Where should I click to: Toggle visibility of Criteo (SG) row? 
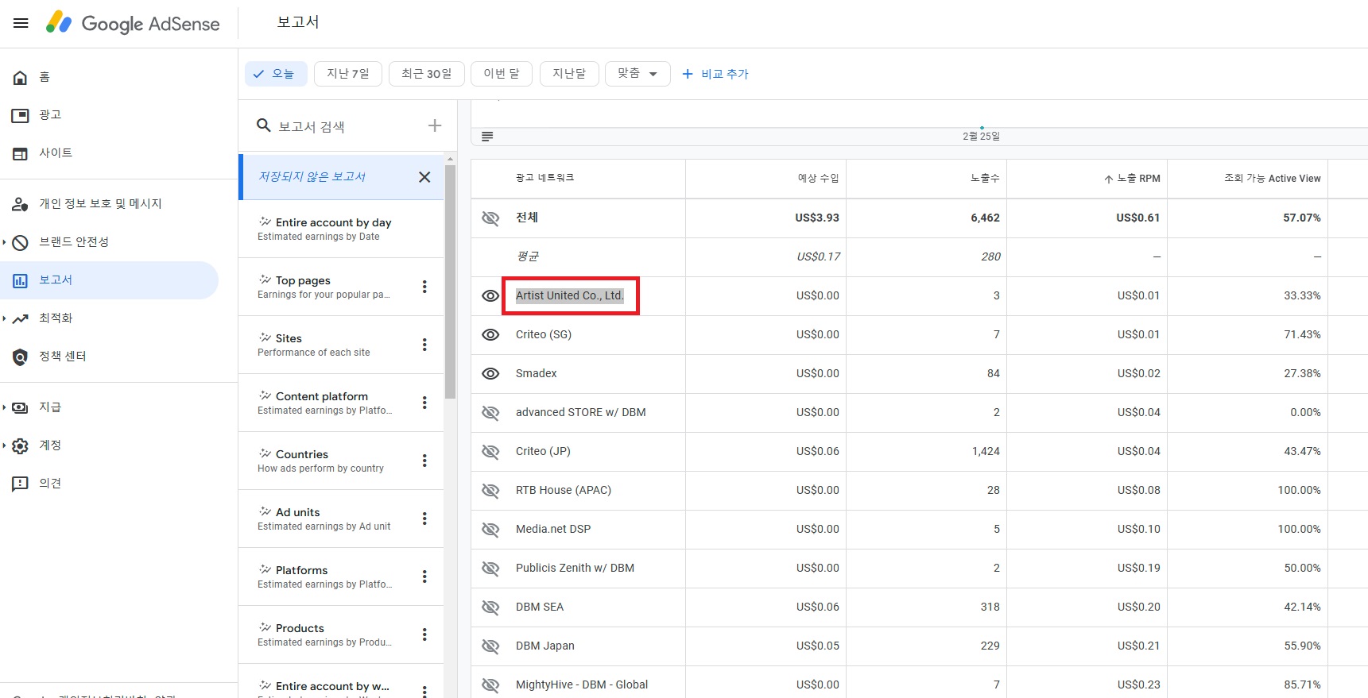pyautogui.click(x=490, y=334)
